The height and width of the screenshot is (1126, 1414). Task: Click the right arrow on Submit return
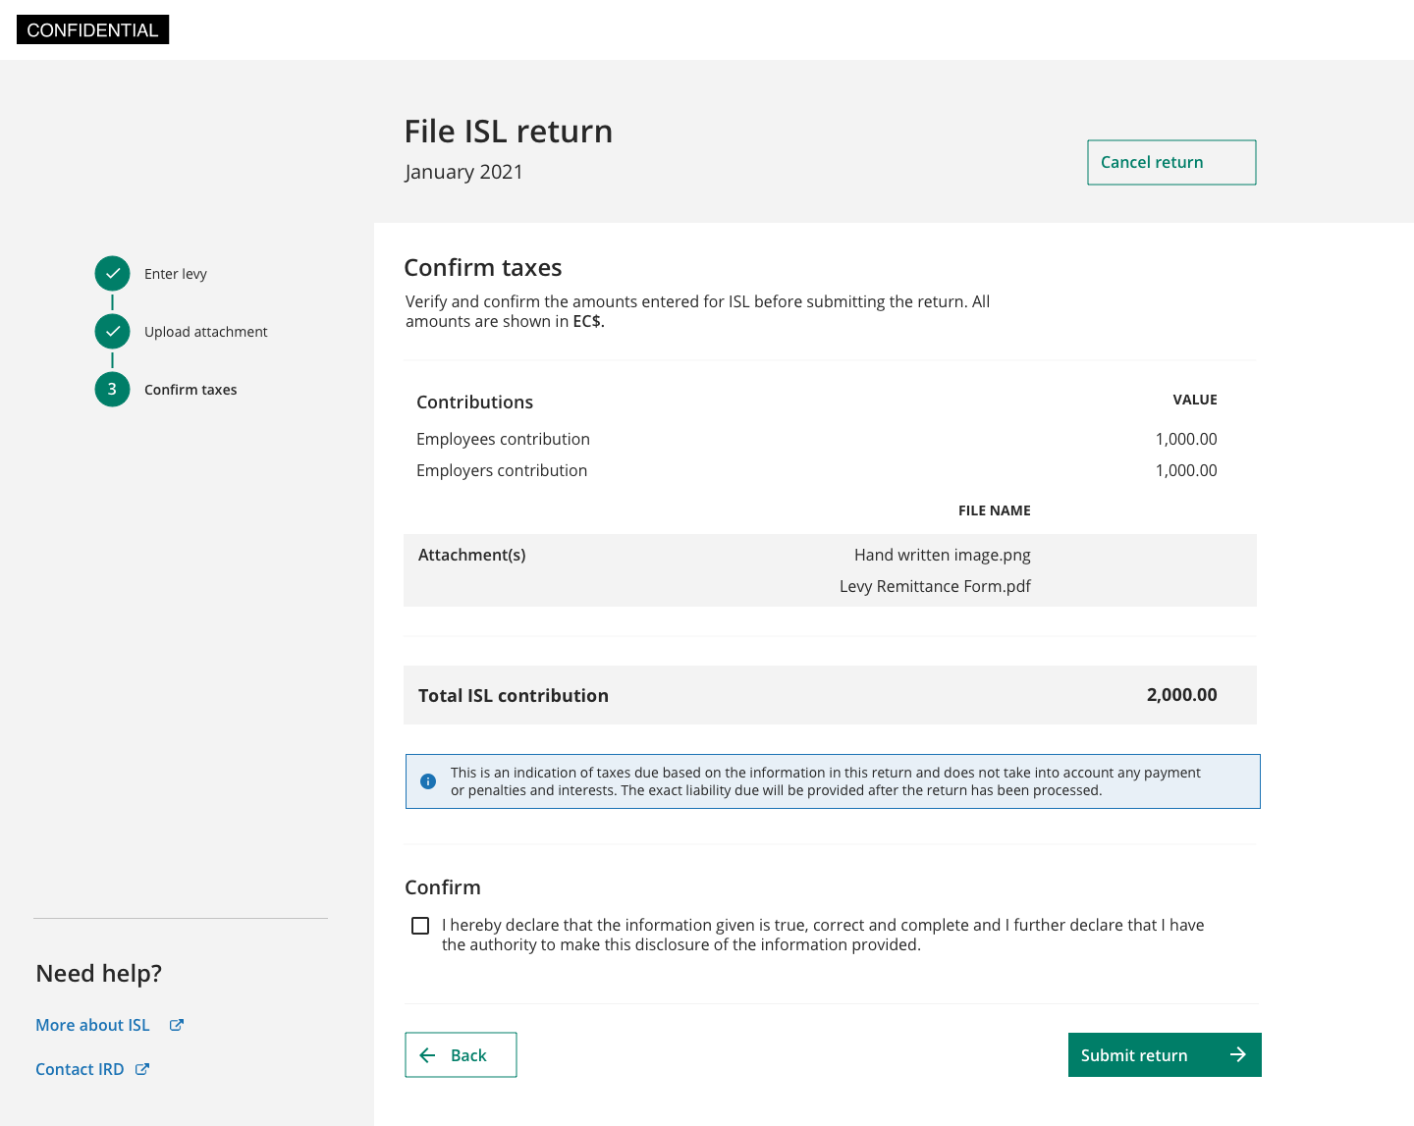1237,1054
